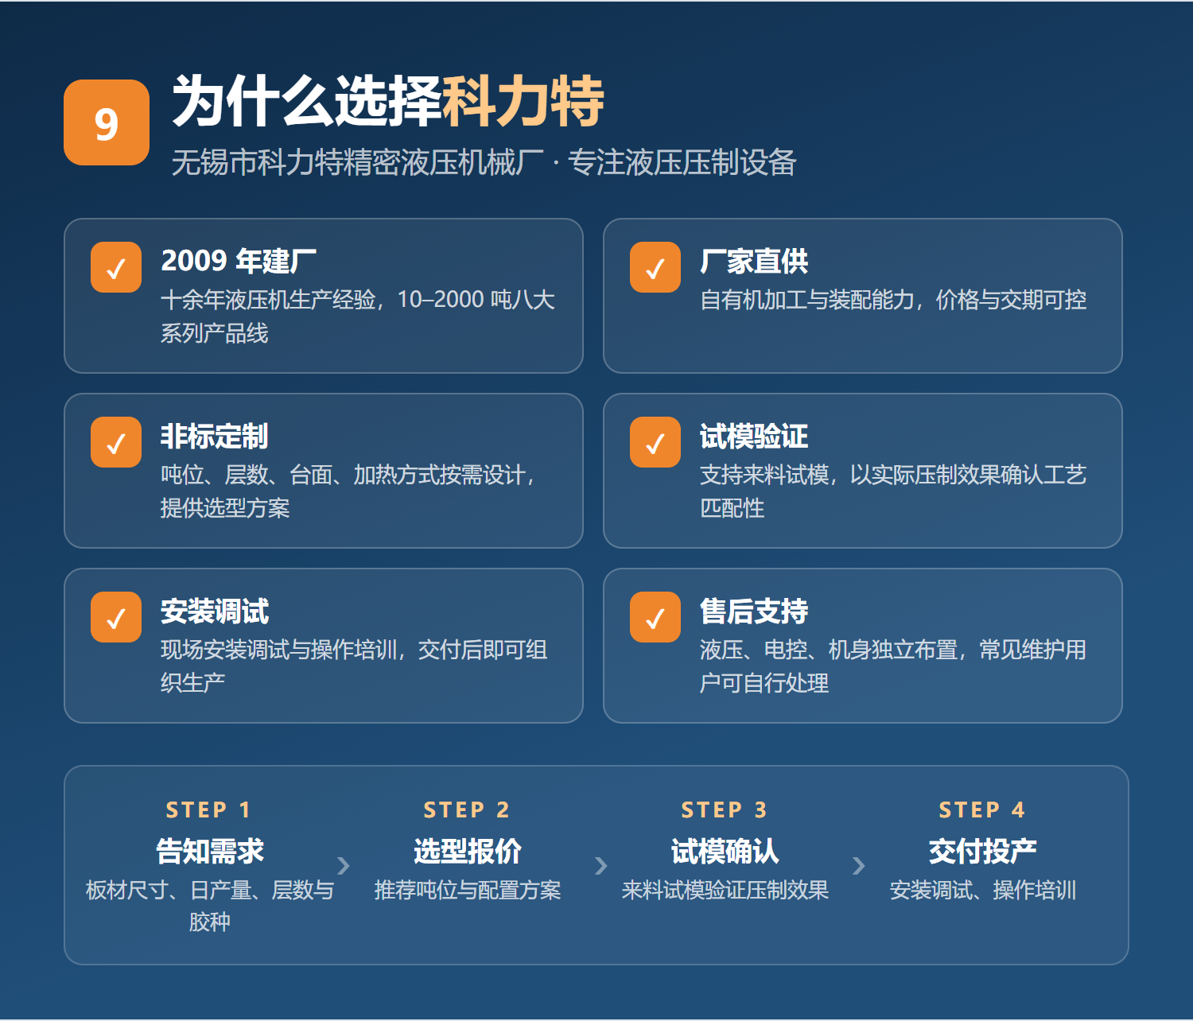1193x1021 pixels.
Task: Click the 售后支持 card title
Action: point(754,611)
